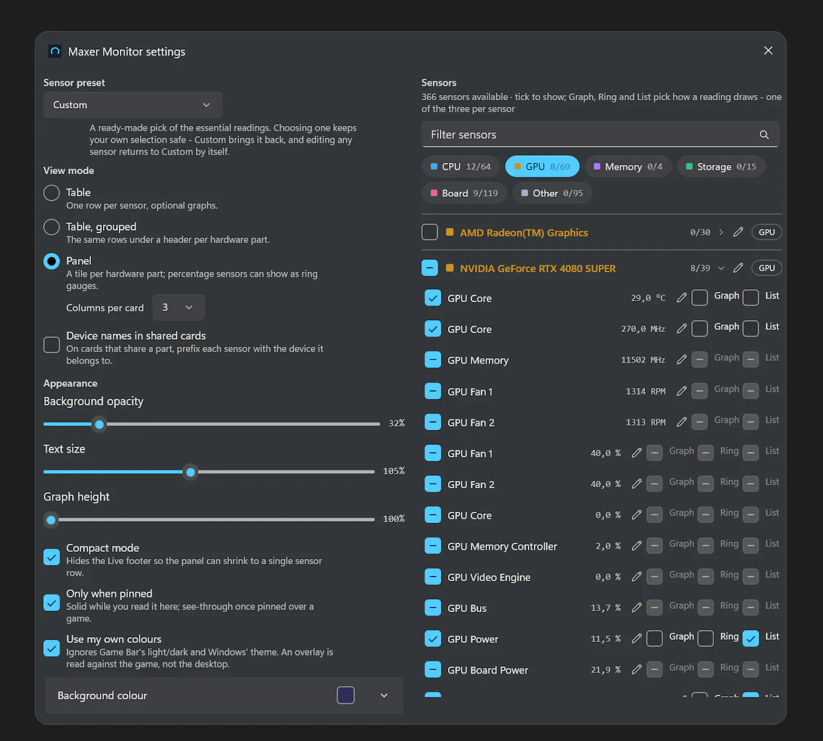Click the pencil icon for GPU Power

(636, 638)
